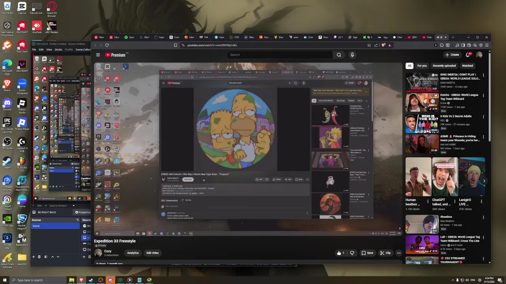Open more actions menu under the video

pos(398,253)
